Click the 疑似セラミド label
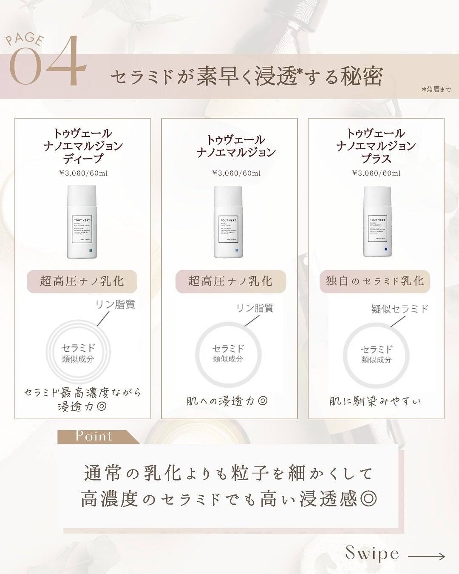Image resolution: width=459 pixels, height=574 pixels. (400, 309)
